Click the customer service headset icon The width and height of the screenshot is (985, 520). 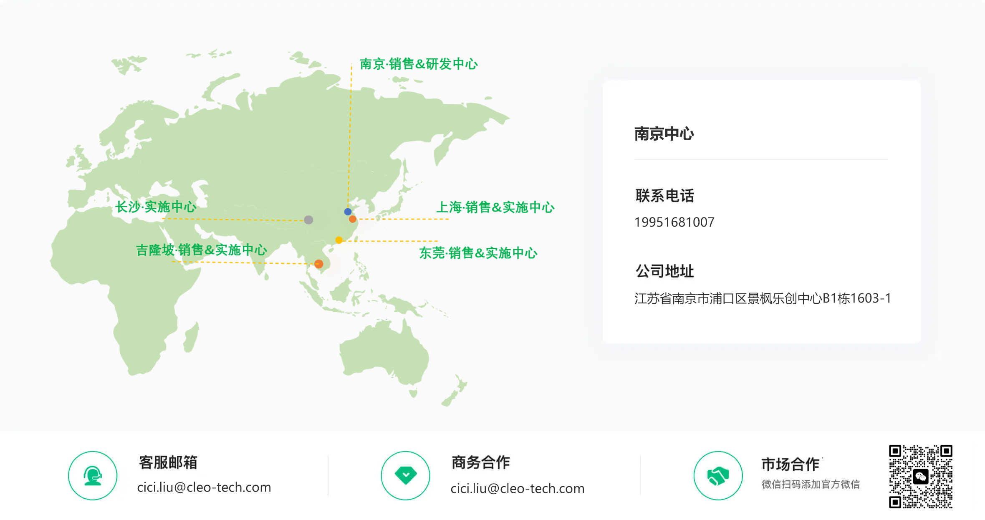click(x=93, y=475)
